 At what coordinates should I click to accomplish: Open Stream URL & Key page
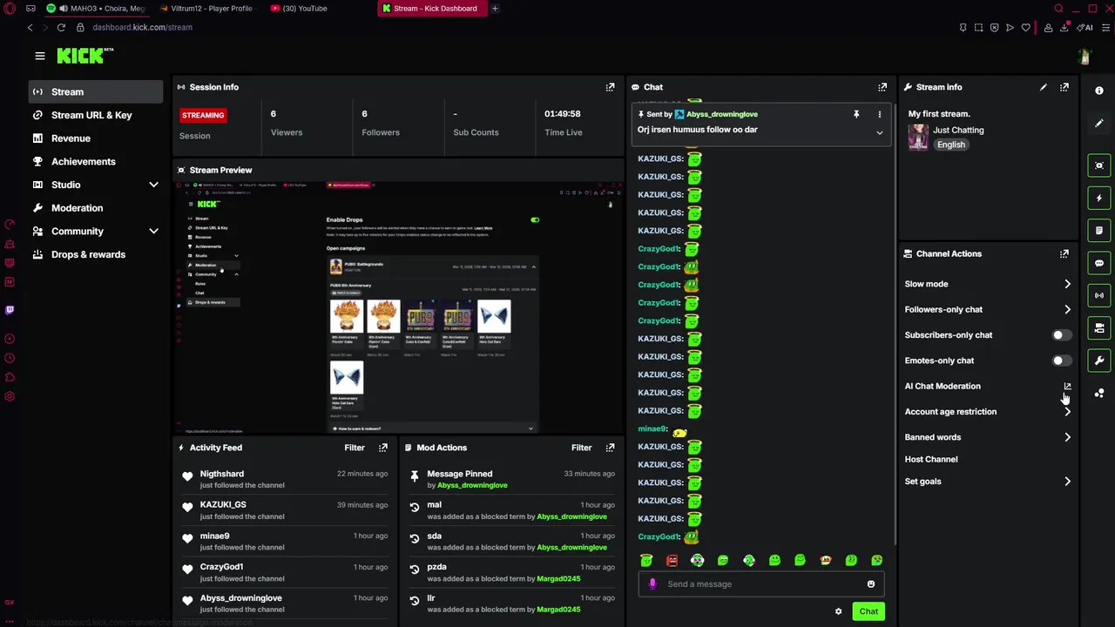pos(96,115)
